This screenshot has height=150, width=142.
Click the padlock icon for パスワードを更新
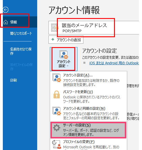57,94
